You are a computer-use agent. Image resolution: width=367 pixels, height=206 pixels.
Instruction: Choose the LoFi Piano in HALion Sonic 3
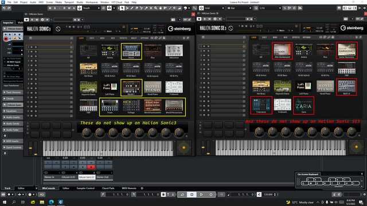[x=110, y=88]
